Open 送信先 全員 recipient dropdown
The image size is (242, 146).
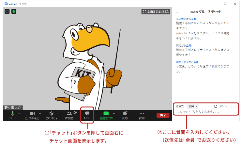tap(192, 106)
